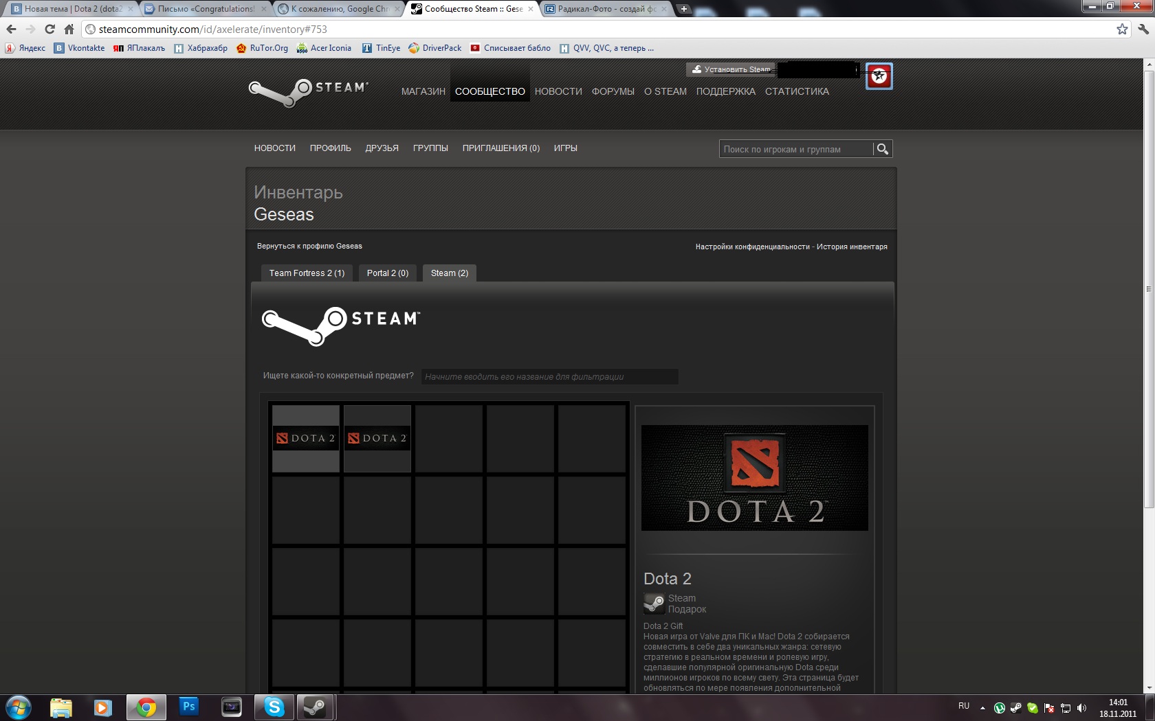Open Windows Explorer from the taskbar

(61, 707)
